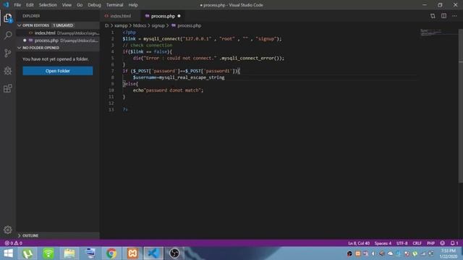463x260 pixels.
Task: Open the Windows Start menu
Action: tap(8, 253)
